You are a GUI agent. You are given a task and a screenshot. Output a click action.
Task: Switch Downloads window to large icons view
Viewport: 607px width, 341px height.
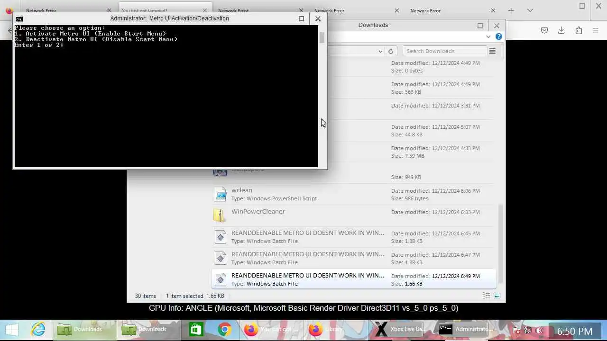(x=497, y=296)
